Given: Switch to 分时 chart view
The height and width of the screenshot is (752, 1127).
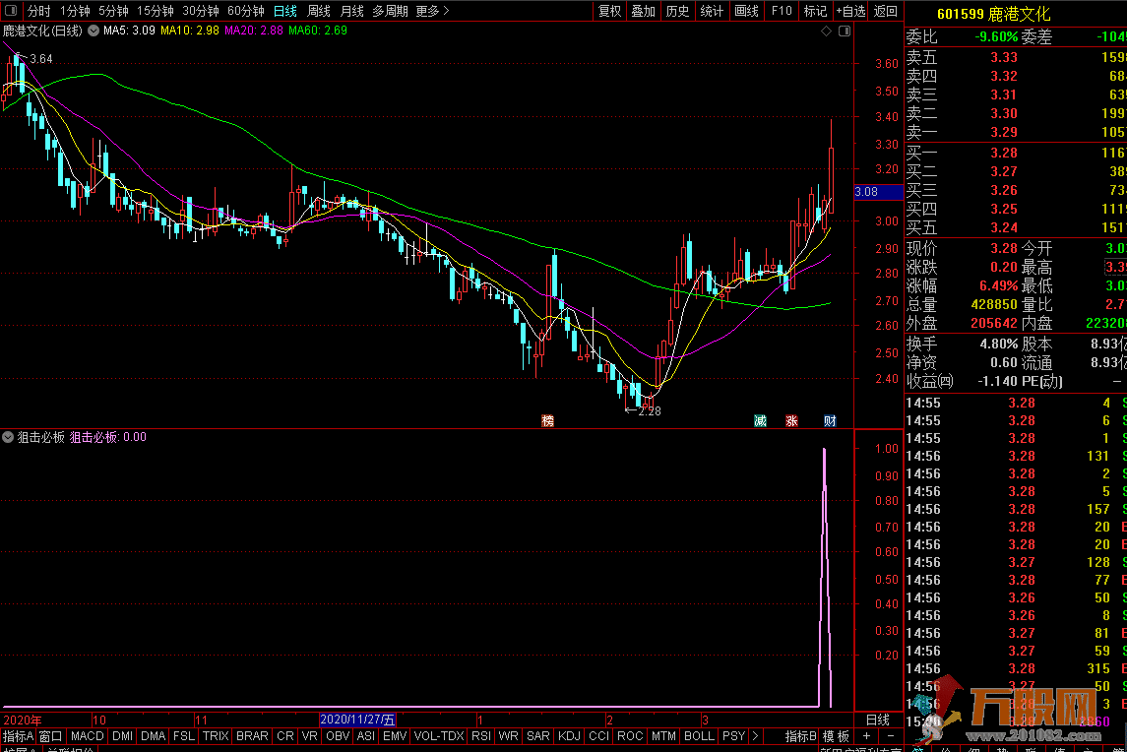Looking at the screenshot, I should coord(38,11).
